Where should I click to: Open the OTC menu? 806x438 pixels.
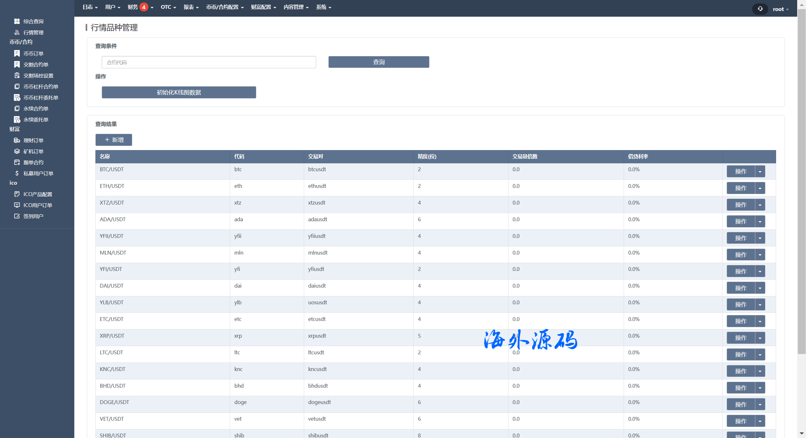(168, 7)
